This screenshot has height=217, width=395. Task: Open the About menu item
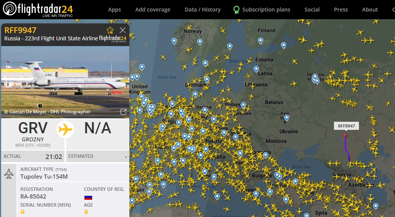point(370,10)
